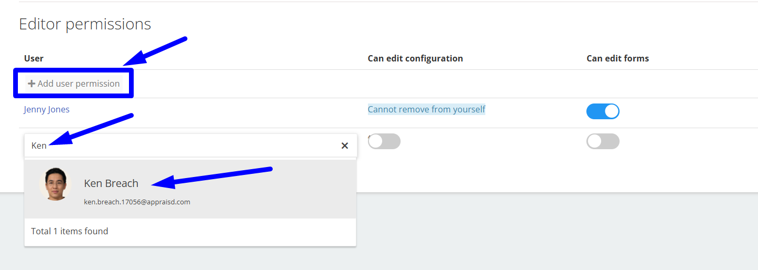The height and width of the screenshot is (270, 758).
Task: Click the Cannot remove from yourself notice
Action: point(426,109)
